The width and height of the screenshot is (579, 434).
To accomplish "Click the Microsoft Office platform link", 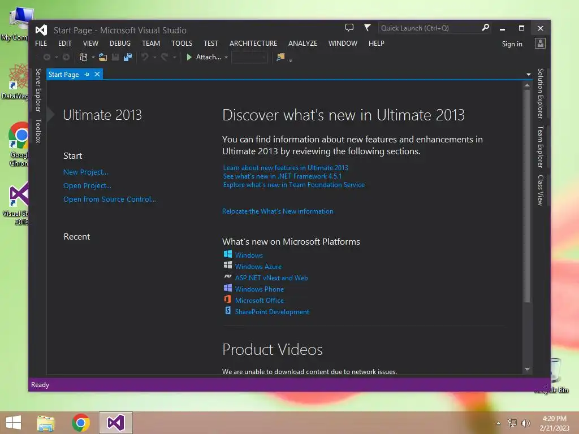I will 260,301.
